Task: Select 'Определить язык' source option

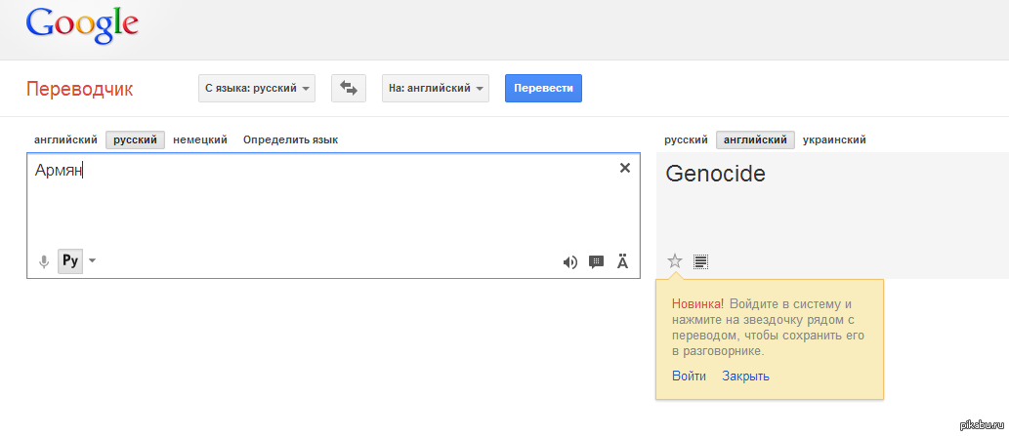Action: [290, 139]
